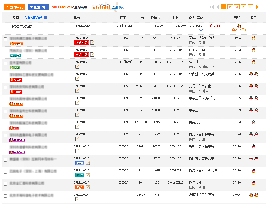Click SSCP membership badge in 33000 row
This screenshot has height=204, width=268.
pos(17,44)
